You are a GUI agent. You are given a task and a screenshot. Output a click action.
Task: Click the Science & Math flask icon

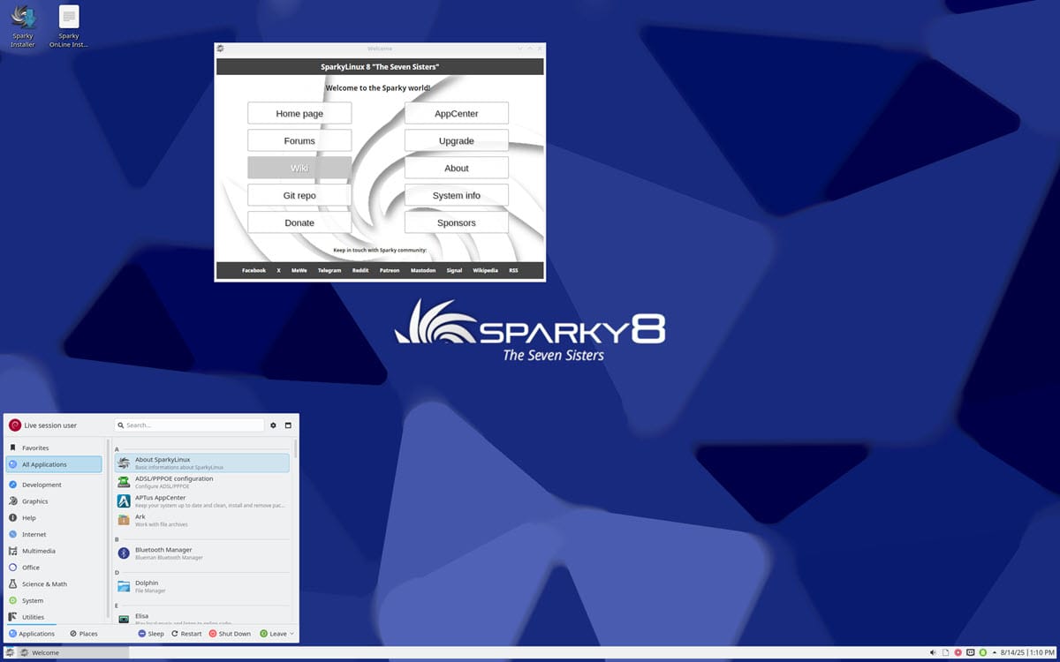point(13,583)
